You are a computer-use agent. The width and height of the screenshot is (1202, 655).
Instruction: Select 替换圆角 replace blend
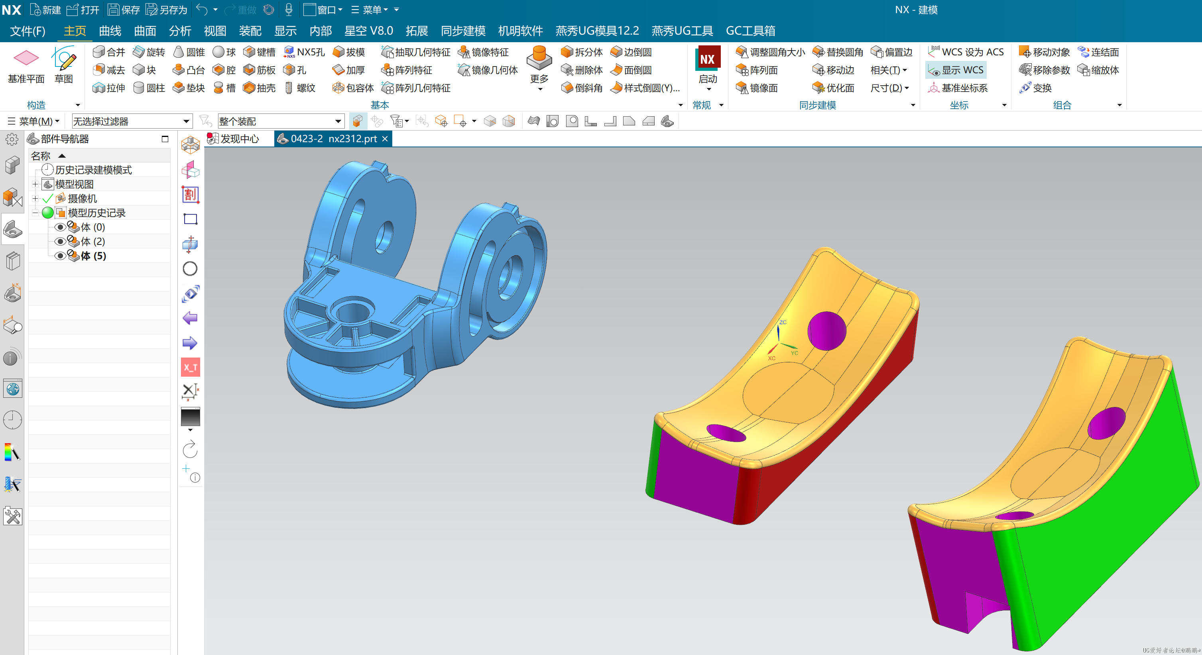point(838,52)
